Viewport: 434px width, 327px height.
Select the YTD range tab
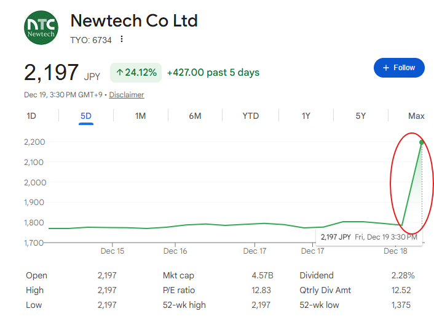coord(250,116)
